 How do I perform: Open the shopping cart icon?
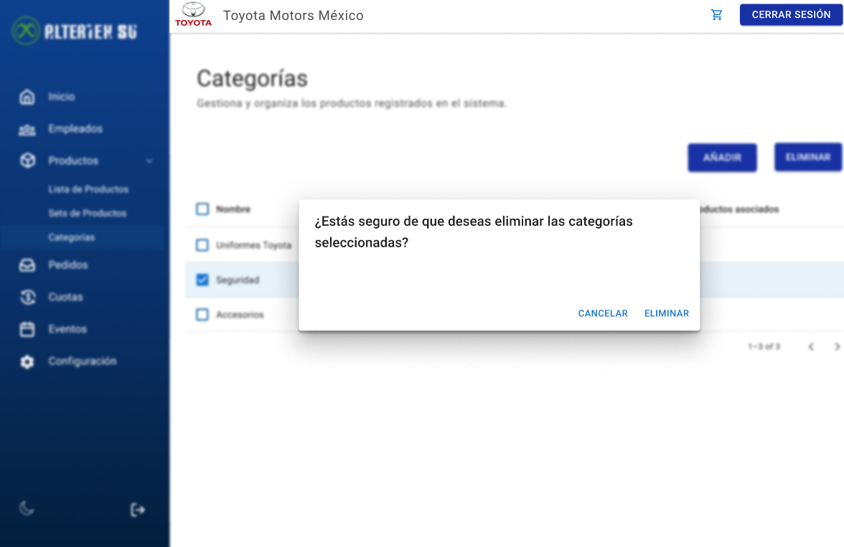click(716, 15)
